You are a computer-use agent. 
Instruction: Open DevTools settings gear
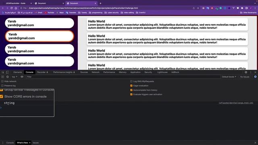pos(246,72)
